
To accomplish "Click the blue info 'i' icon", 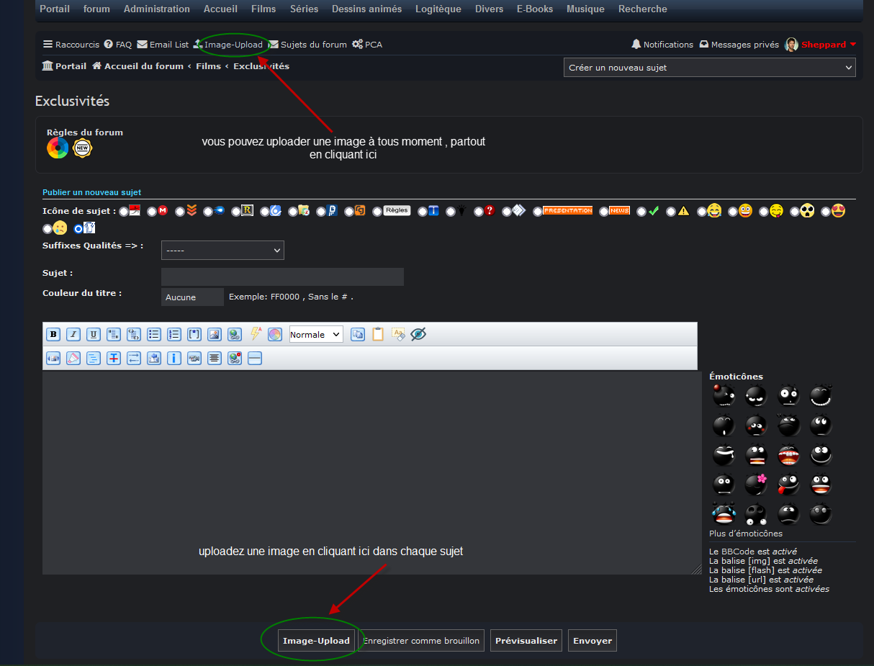I will (174, 358).
